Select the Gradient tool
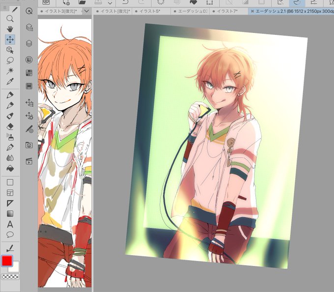334x292 pixels. pos(10,213)
